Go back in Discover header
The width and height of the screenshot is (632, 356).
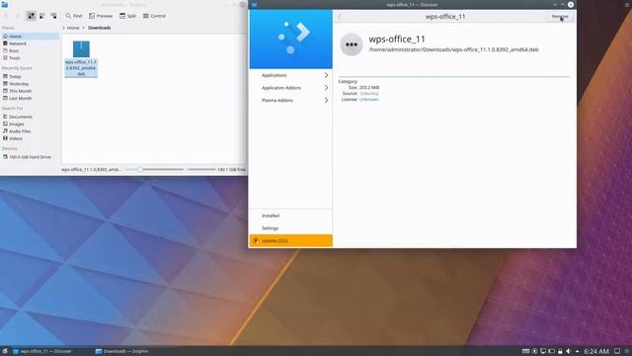click(340, 16)
